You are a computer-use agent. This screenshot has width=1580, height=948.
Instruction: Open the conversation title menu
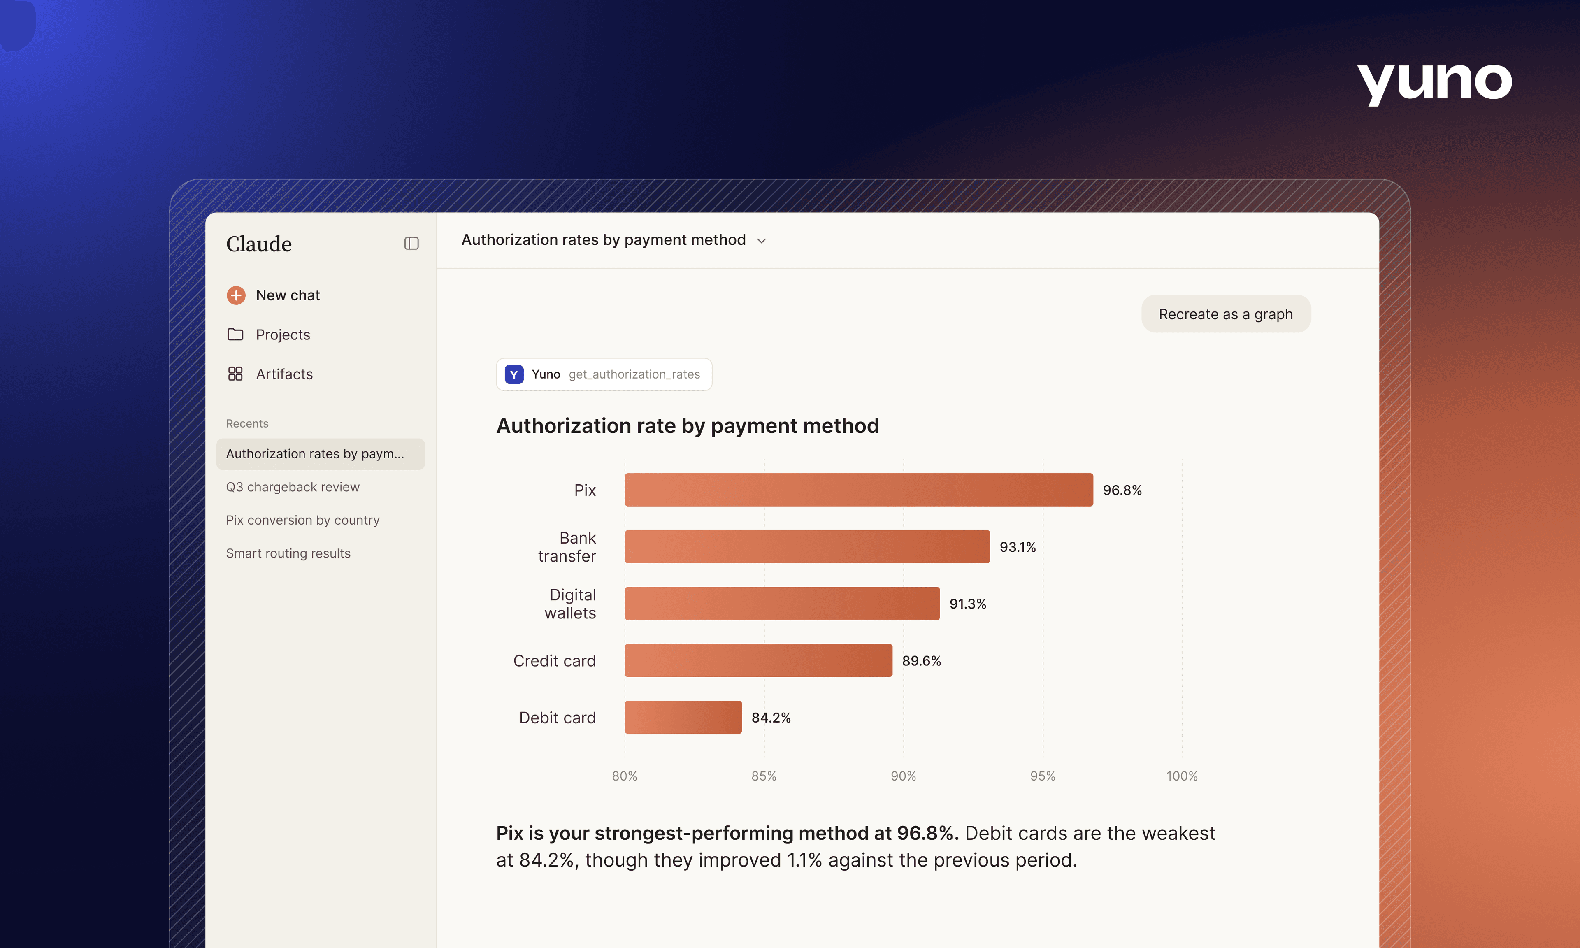click(614, 239)
